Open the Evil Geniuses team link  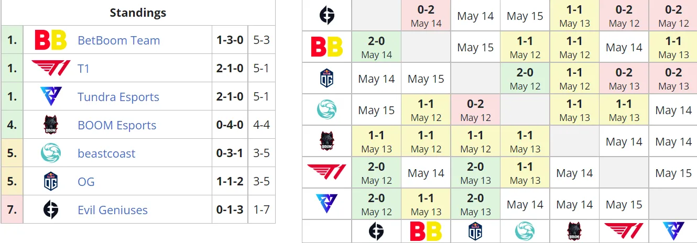point(113,210)
